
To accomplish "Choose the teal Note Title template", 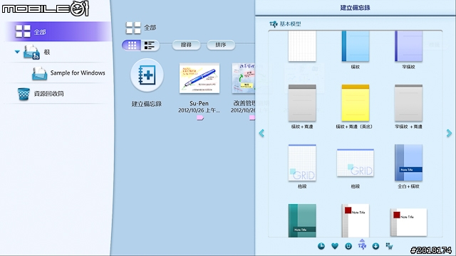I will coord(302,220).
